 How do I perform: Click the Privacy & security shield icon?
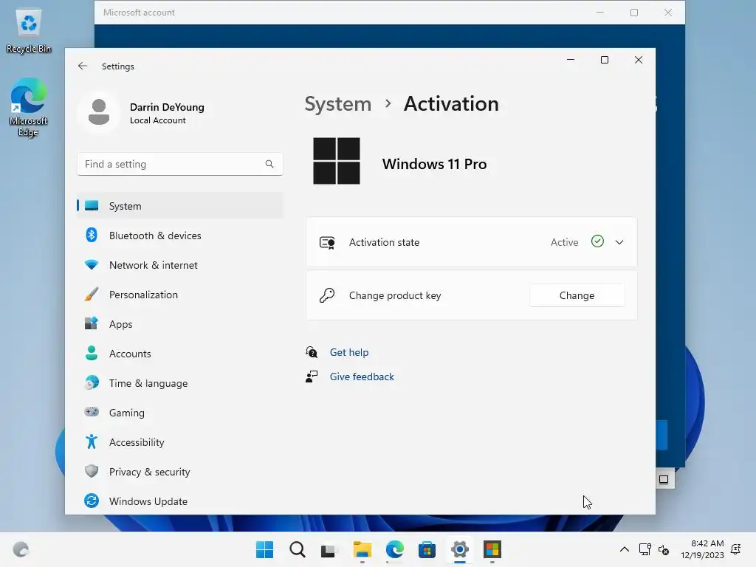click(91, 471)
